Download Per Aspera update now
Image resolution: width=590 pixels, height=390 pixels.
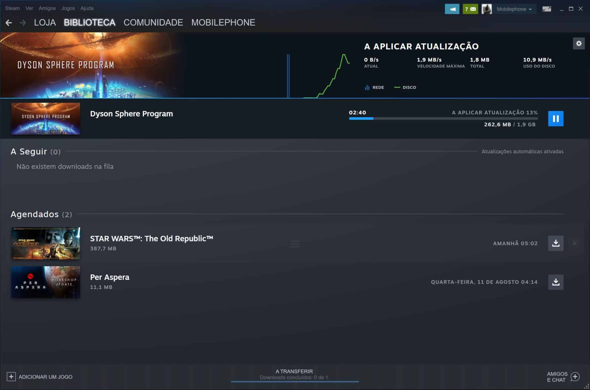click(555, 282)
